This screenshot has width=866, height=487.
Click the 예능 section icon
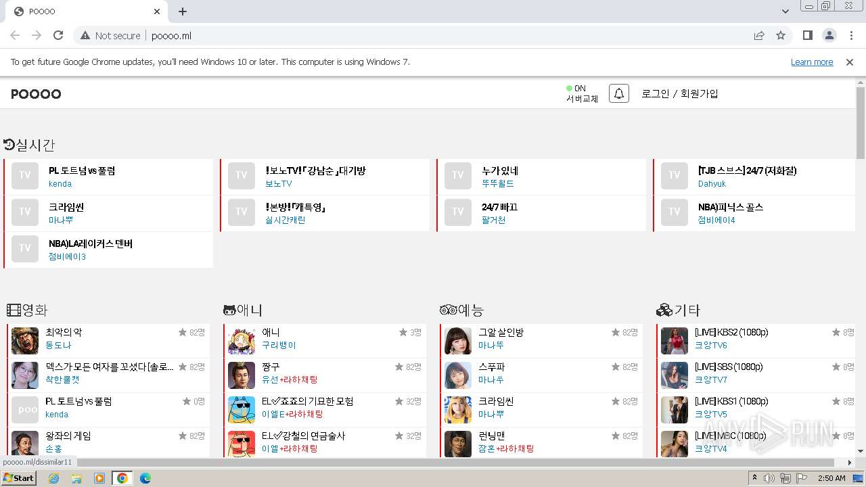[x=449, y=310]
